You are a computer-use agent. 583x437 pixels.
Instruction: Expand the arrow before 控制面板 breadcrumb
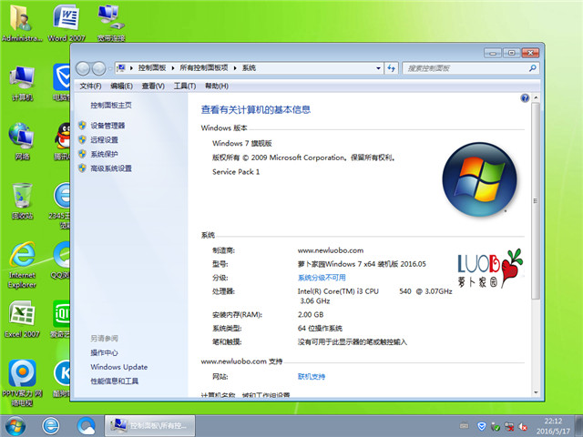(131, 68)
